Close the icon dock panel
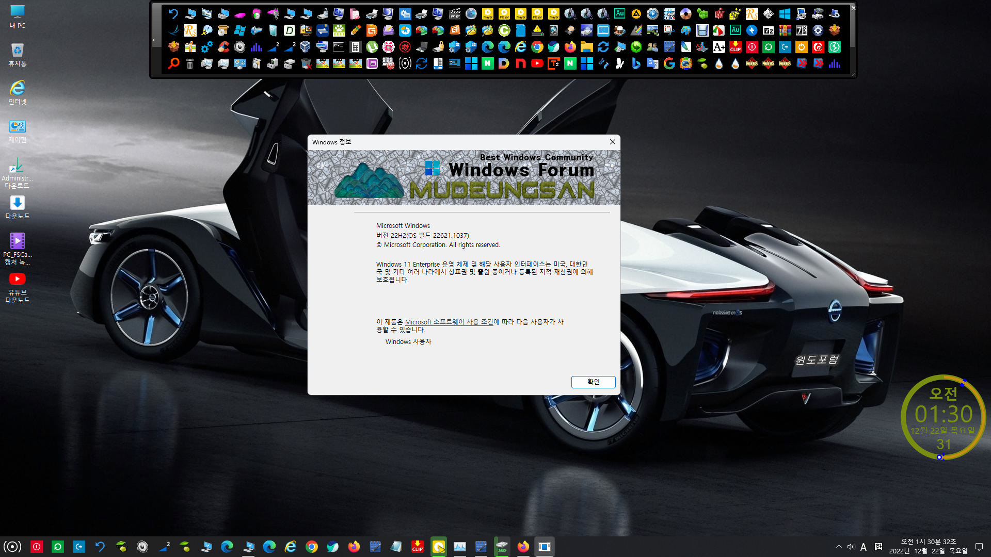The height and width of the screenshot is (557, 991). click(x=853, y=8)
